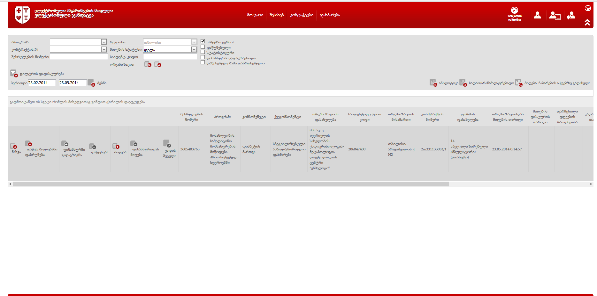
Task: Check the სტატისტიკური checkbox
Action: [x=203, y=52]
